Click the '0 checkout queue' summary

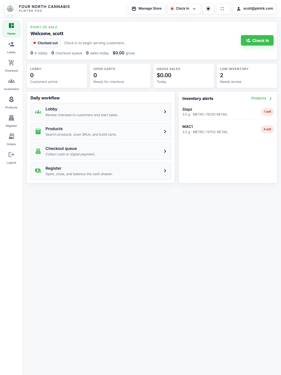click(67, 53)
